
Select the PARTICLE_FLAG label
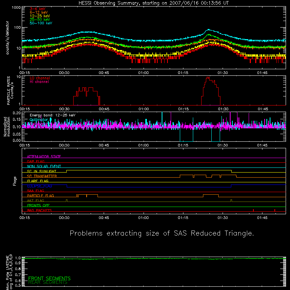pos(41,195)
